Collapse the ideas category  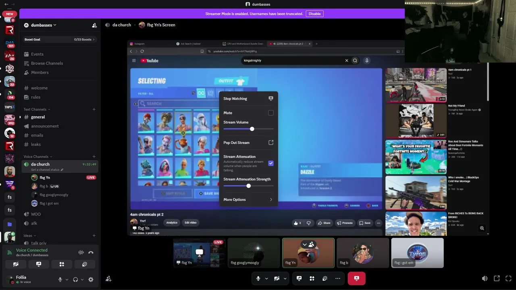(30, 236)
